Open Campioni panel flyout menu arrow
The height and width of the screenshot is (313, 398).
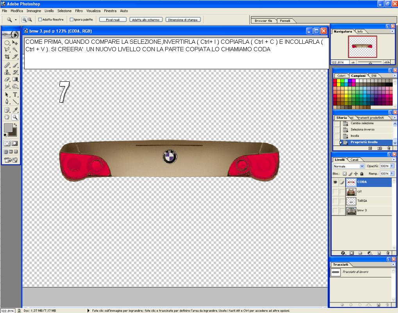[395, 76]
